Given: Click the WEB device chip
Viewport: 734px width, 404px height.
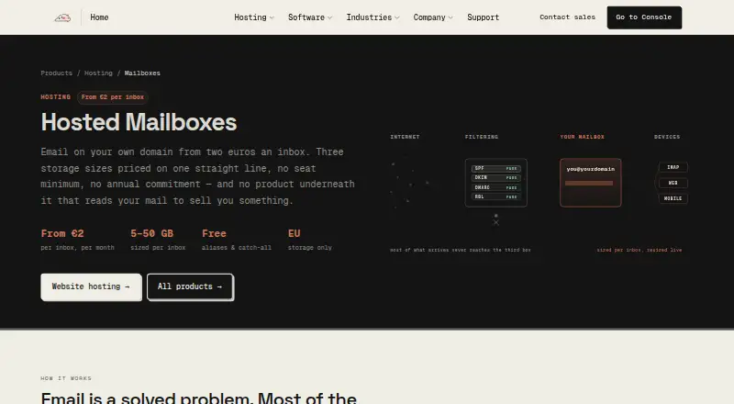Looking at the screenshot, I should coord(673,183).
